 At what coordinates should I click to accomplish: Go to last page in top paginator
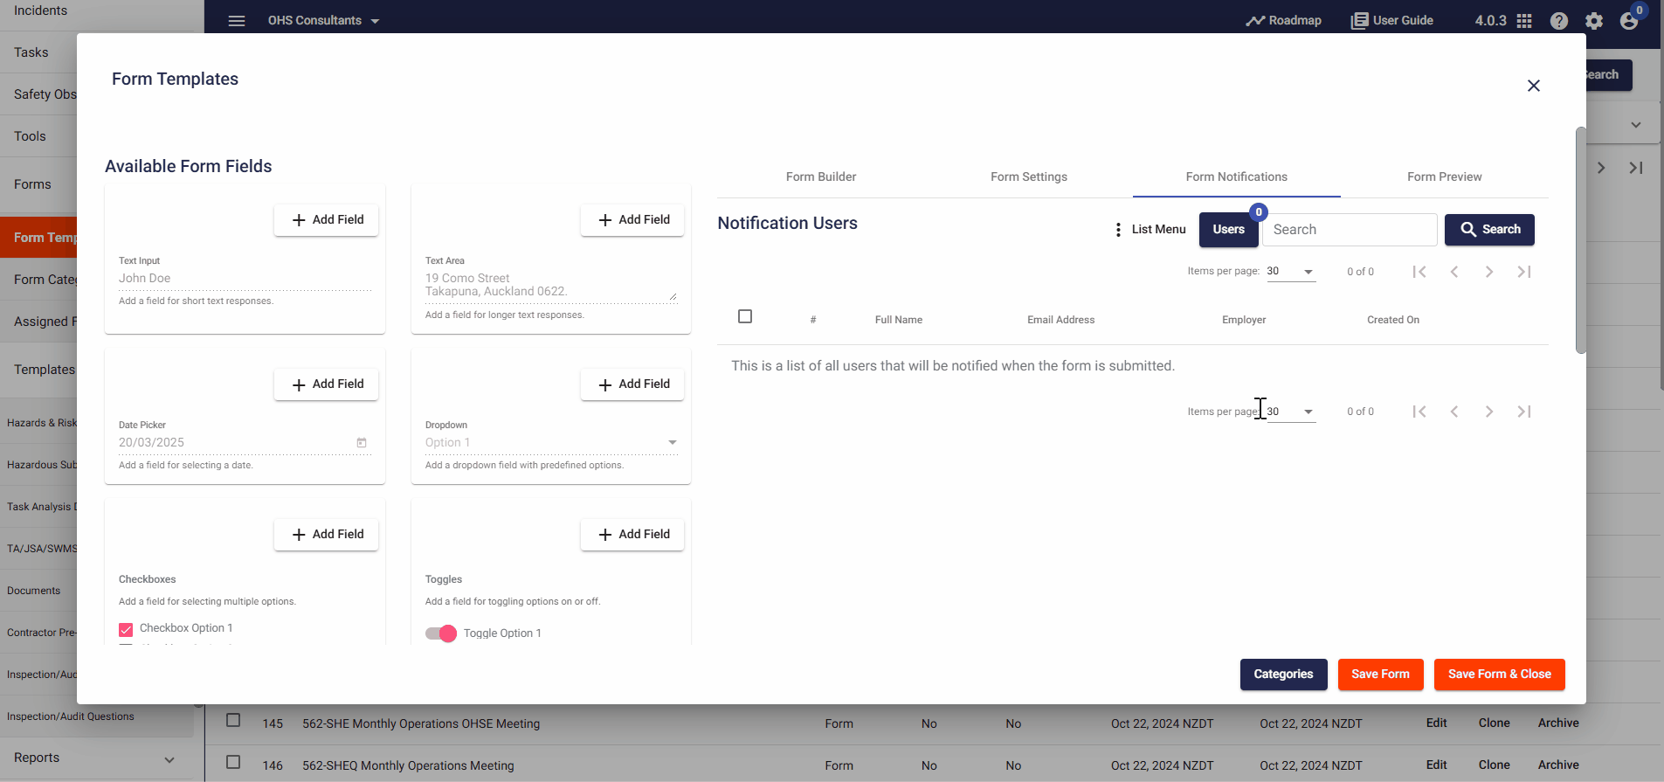(x=1524, y=272)
